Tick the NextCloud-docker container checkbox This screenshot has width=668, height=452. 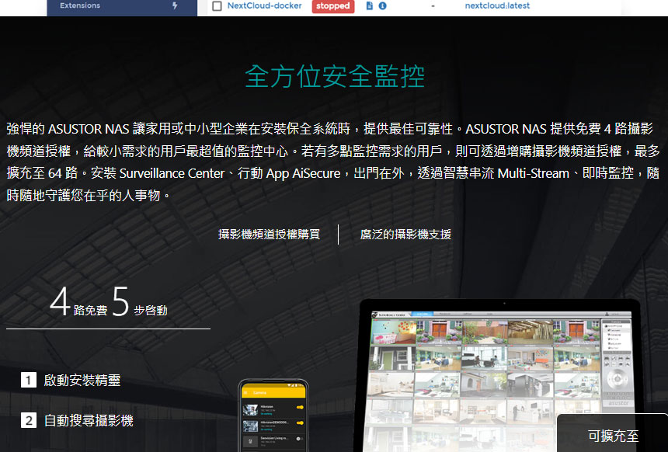coord(217,6)
